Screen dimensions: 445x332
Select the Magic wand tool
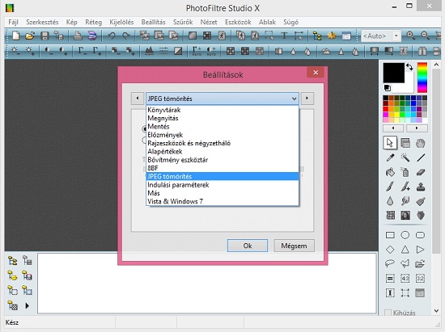coord(405,158)
